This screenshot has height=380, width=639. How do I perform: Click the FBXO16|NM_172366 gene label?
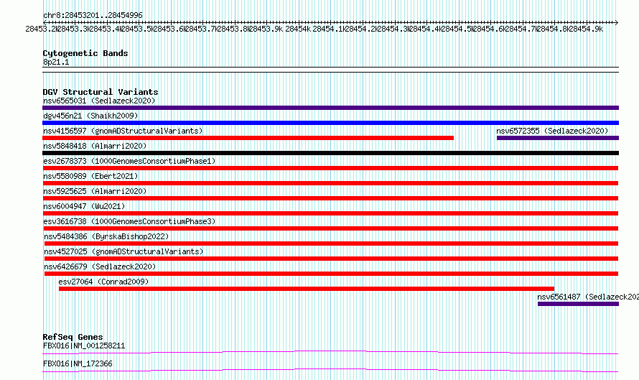point(78,363)
